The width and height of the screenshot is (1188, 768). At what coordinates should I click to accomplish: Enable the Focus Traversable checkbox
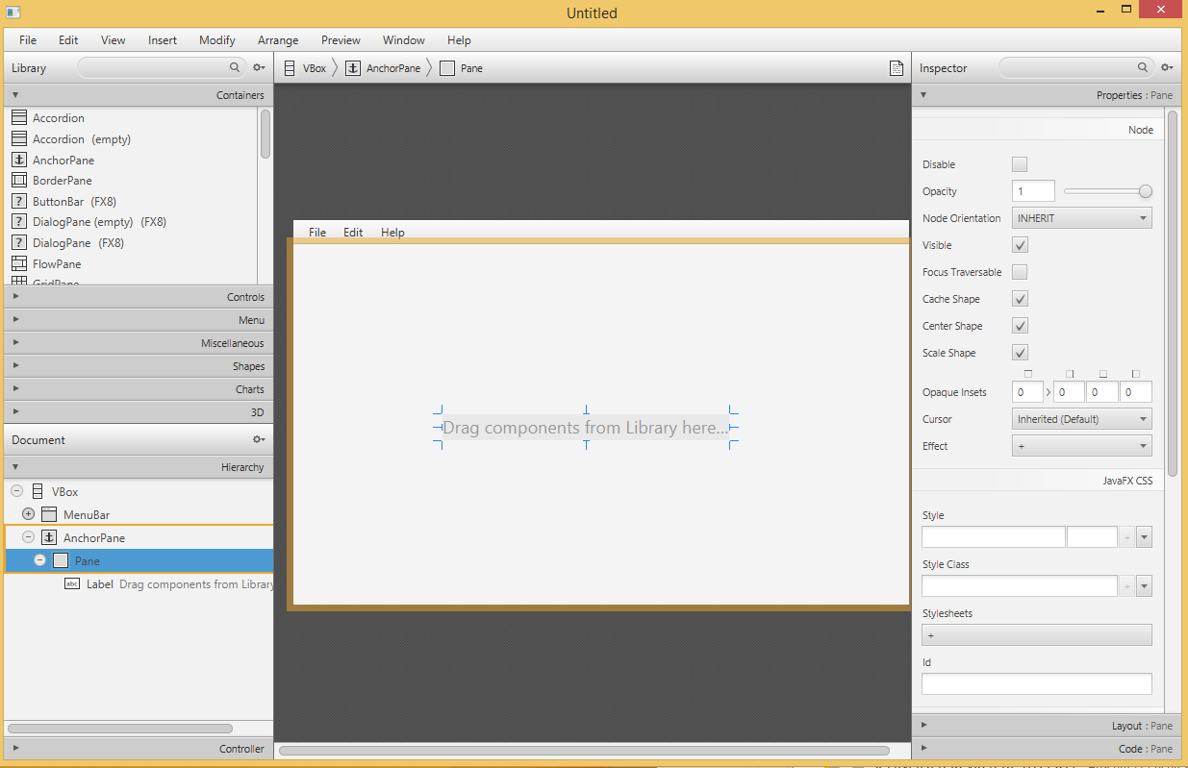[x=1019, y=272]
